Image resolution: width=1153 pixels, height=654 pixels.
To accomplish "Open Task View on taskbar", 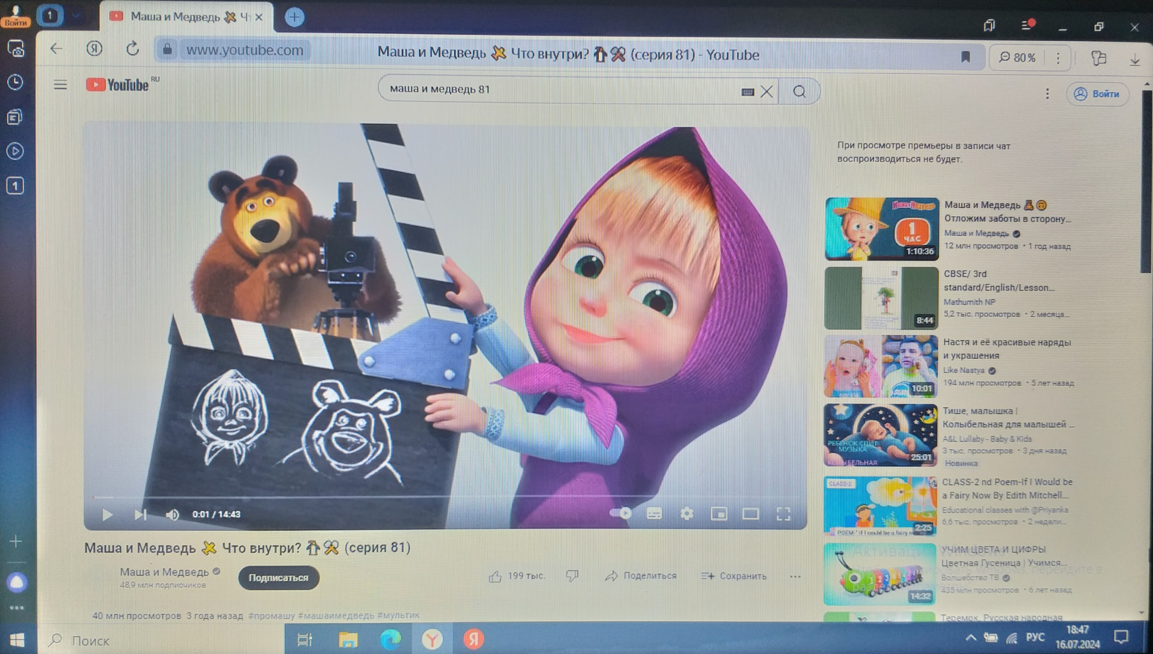I will (x=305, y=640).
